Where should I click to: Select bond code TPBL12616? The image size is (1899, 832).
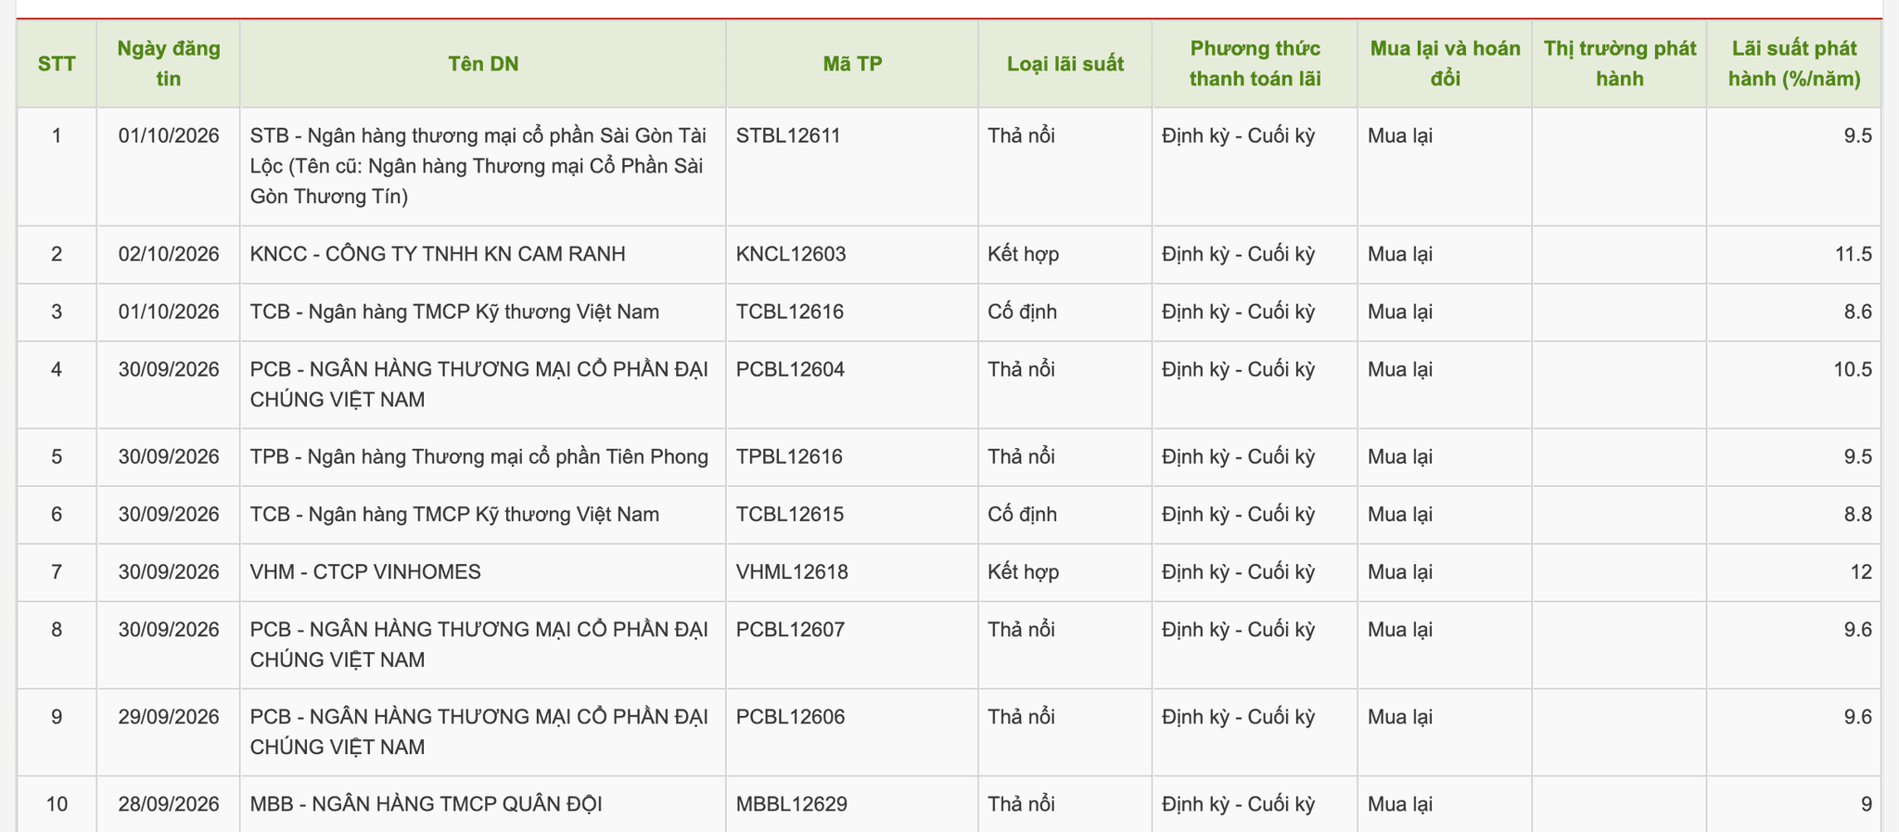(x=789, y=457)
